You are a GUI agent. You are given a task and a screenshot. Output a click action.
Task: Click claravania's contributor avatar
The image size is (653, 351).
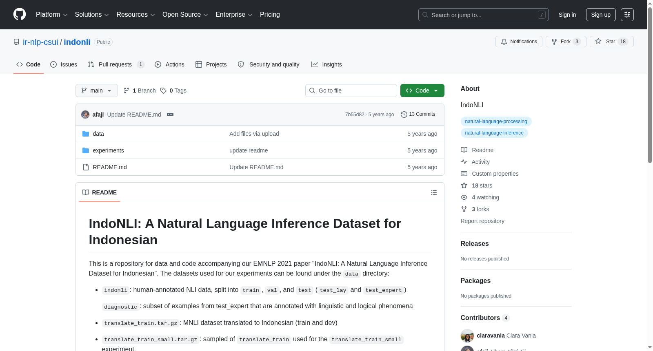[467, 336]
